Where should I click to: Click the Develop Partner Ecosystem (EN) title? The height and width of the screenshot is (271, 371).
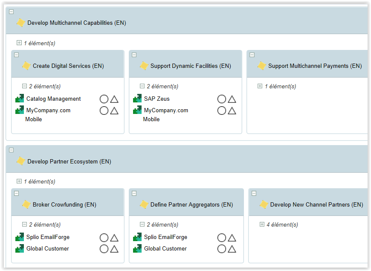[69, 162]
